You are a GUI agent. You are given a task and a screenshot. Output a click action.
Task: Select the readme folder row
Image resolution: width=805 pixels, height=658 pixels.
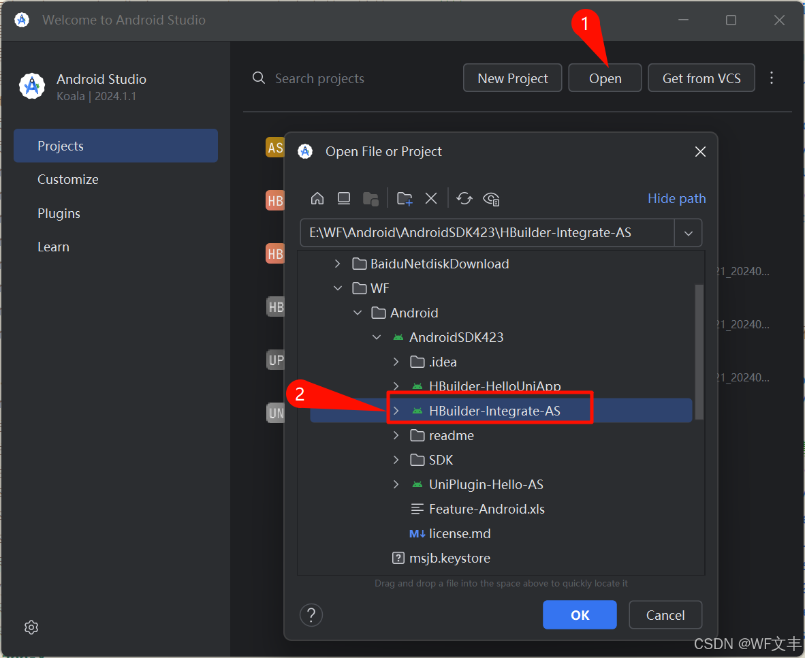pos(501,435)
